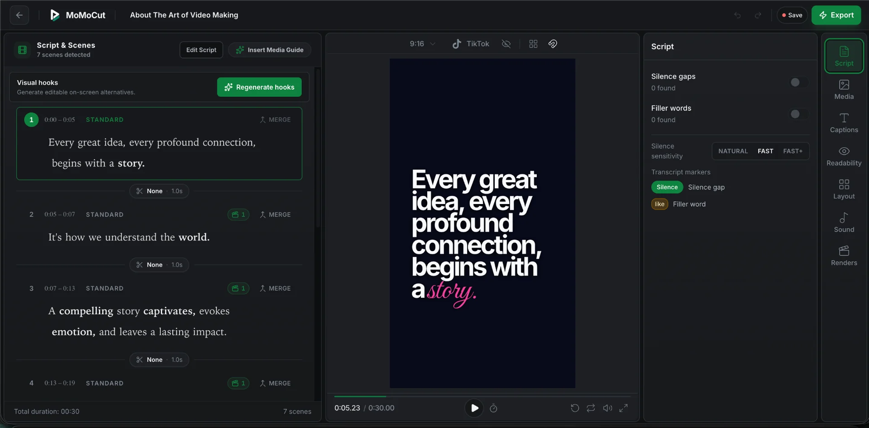
Task: Click the video preview canvas
Action: pyautogui.click(x=482, y=223)
